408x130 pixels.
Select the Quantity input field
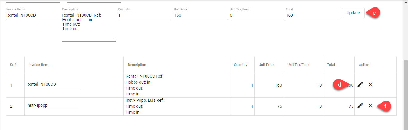[x=145, y=15]
